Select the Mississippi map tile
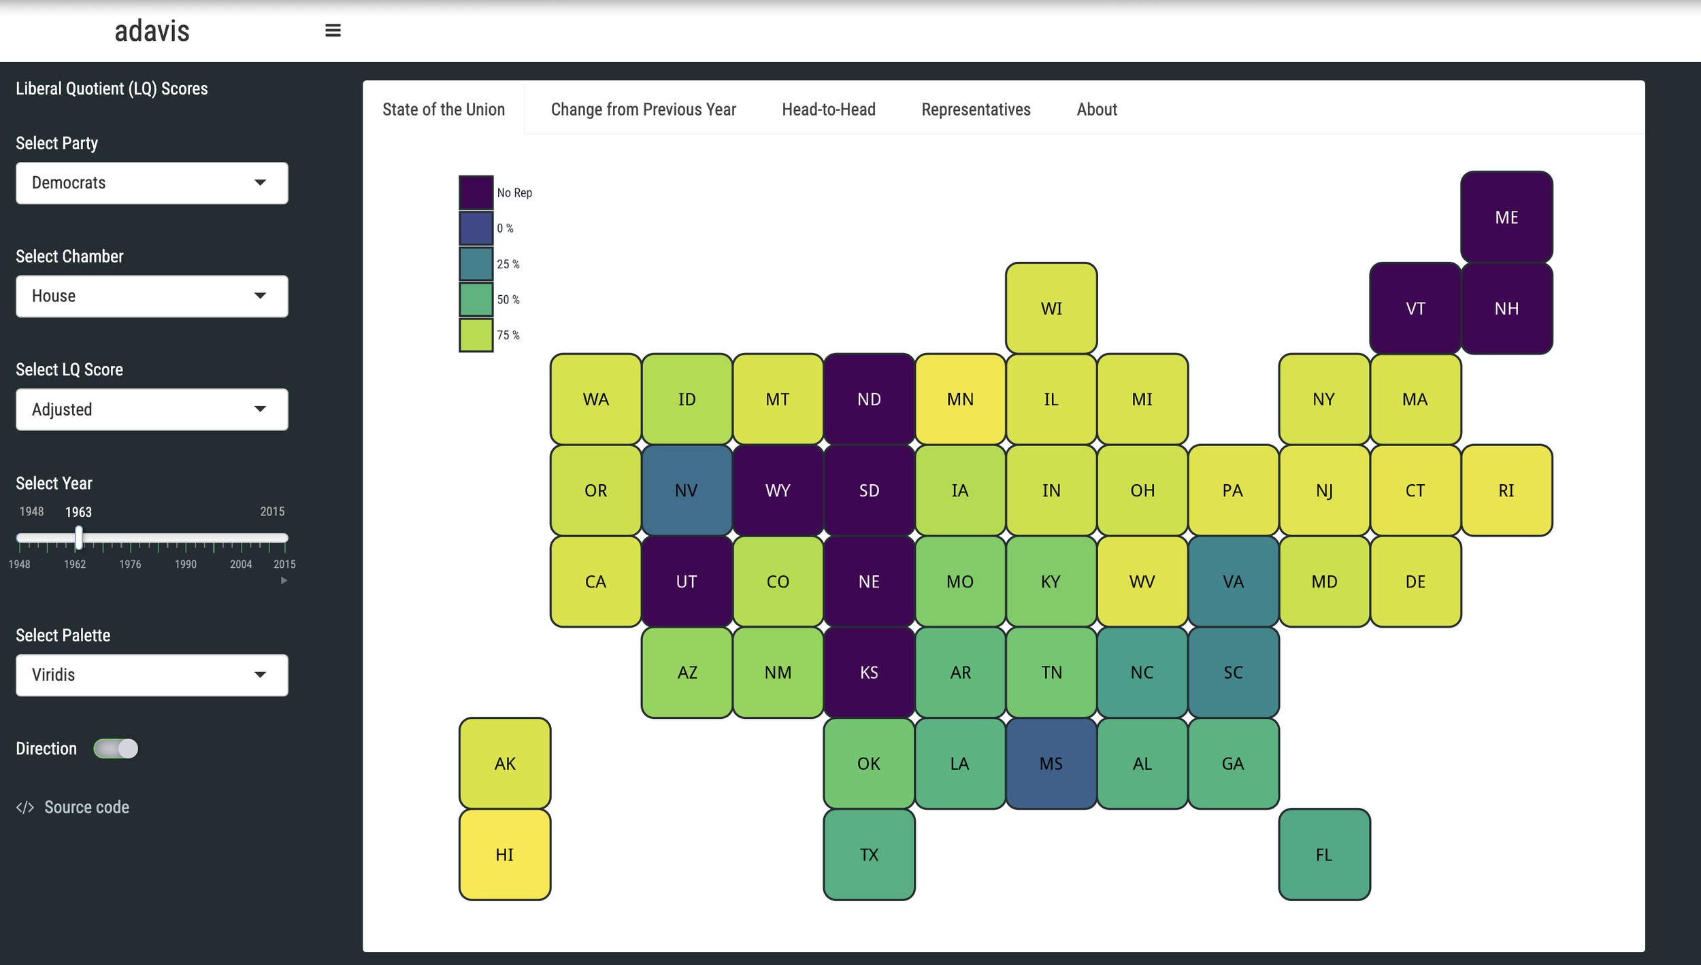Image resolution: width=1701 pixels, height=965 pixels. tap(1051, 763)
